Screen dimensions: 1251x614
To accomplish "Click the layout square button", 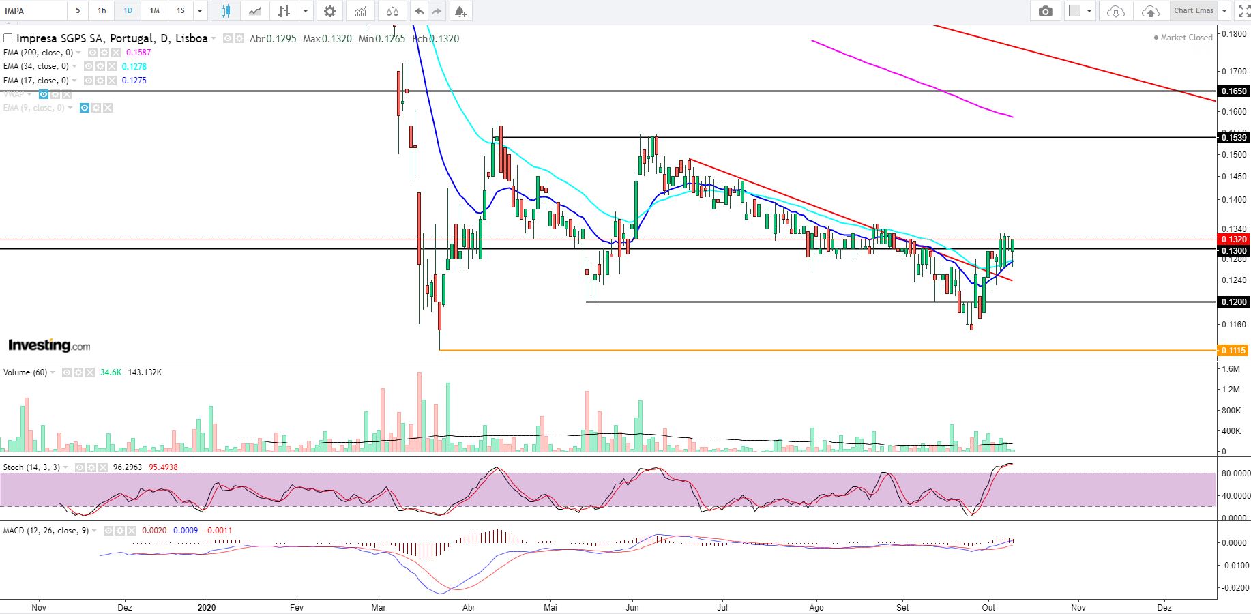I will [x=1074, y=11].
